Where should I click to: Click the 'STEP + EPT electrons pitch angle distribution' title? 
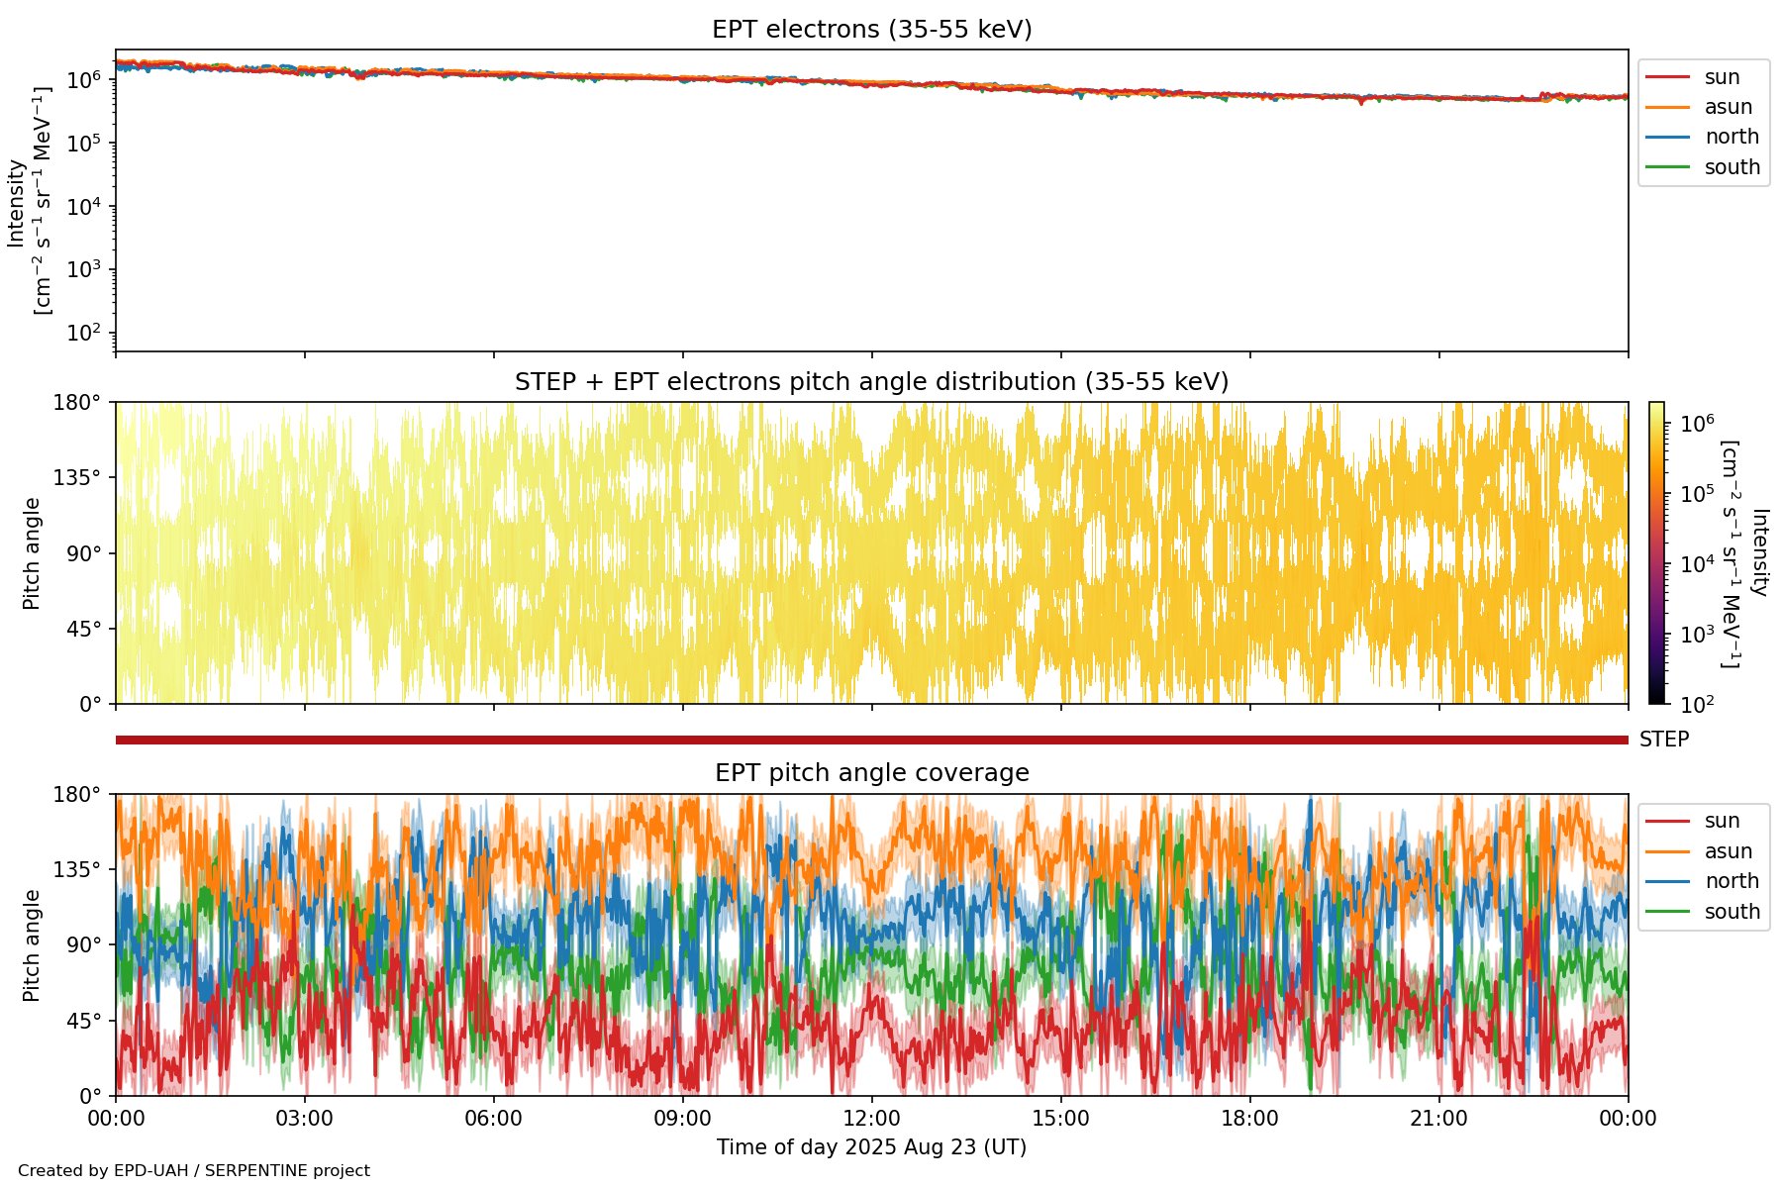pyautogui.click(x=871, y=382)
